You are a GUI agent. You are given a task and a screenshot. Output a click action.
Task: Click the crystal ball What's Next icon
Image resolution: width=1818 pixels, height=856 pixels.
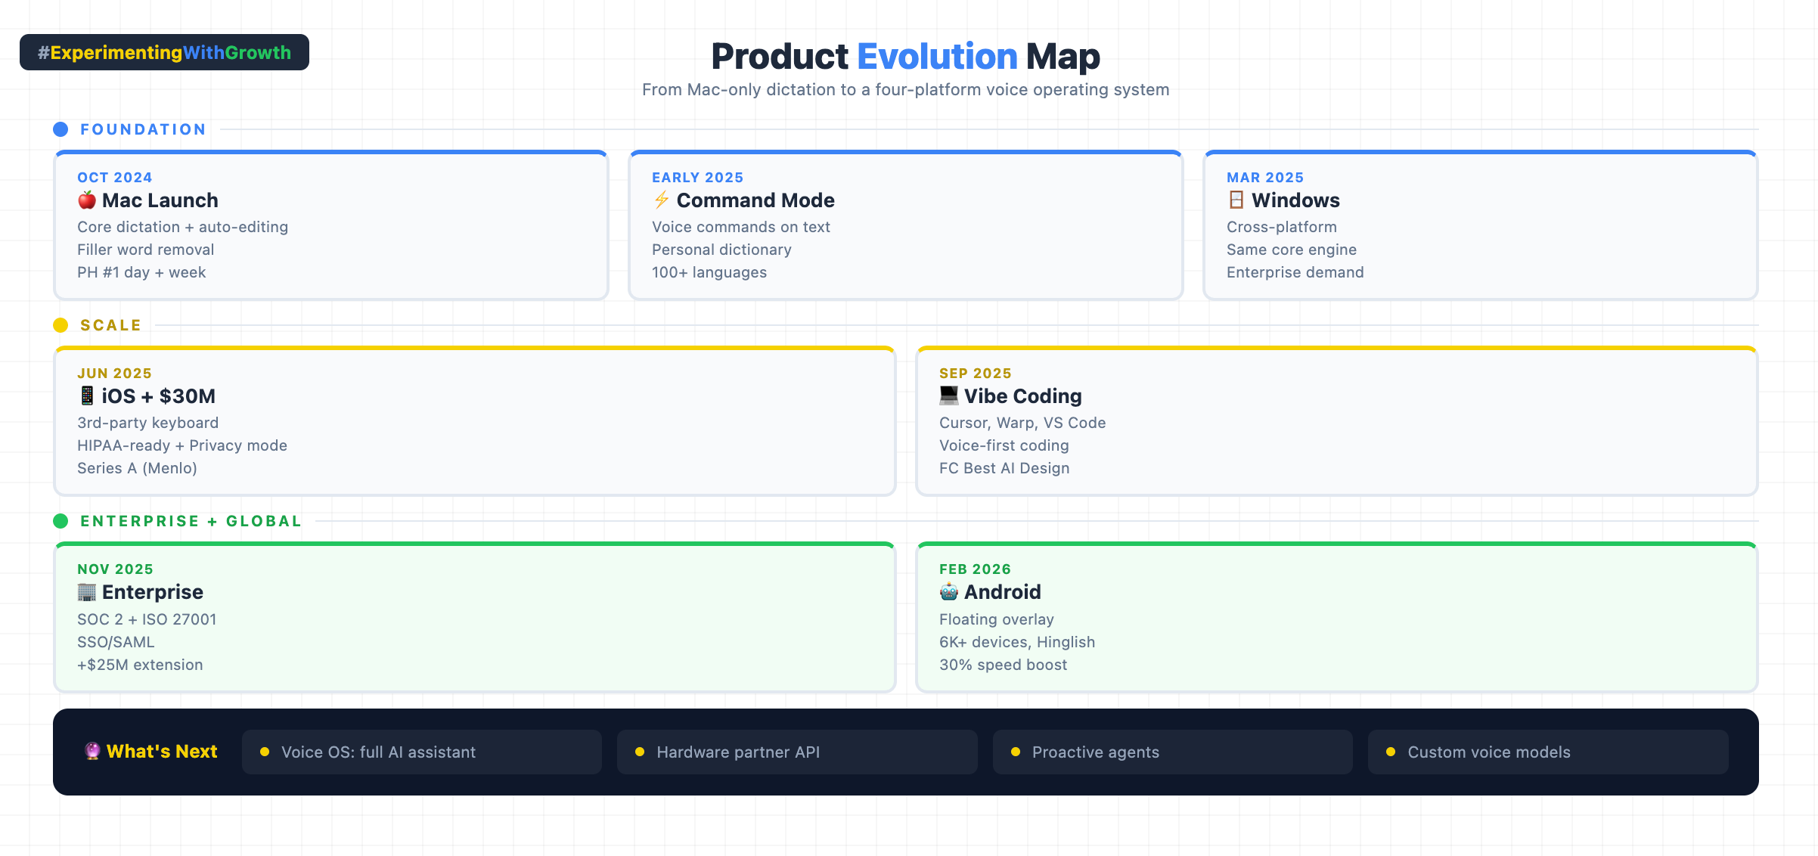point(92,751)
